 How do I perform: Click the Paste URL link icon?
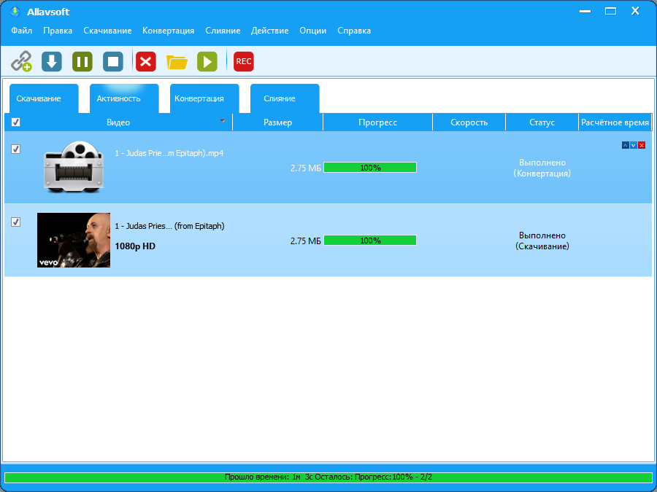21,61
